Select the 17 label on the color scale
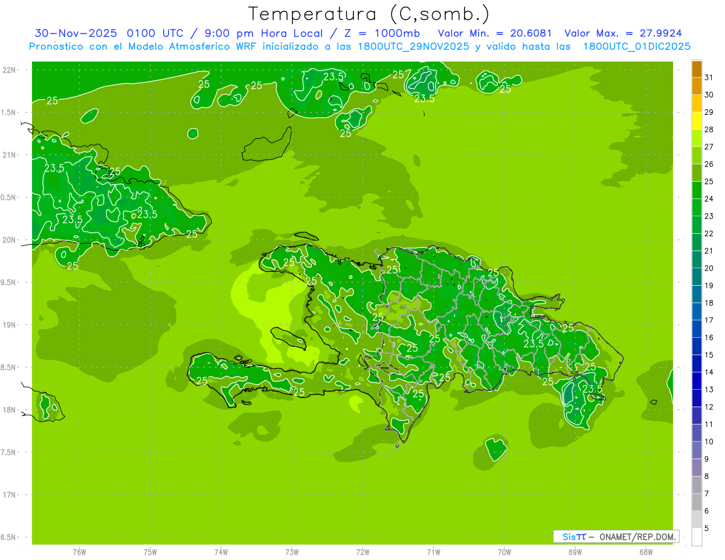Viewport: 725px width, 560px height. click(x=709, y=320)
